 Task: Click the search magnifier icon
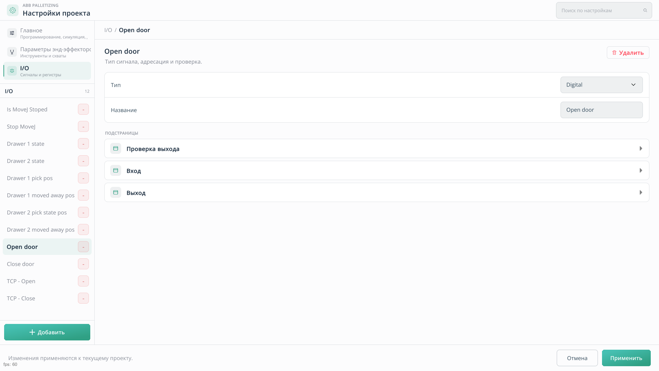pyautogui.click(x=645, y=10)
